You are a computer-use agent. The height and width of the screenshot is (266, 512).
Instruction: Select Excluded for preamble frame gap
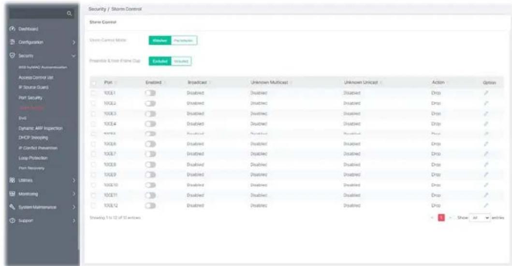pos(160,61)
